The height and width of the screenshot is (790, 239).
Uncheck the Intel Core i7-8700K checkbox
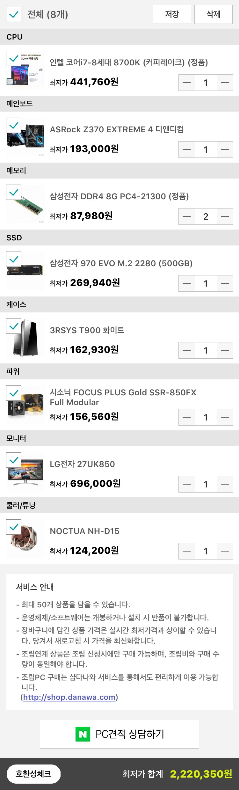click(14, 58)
